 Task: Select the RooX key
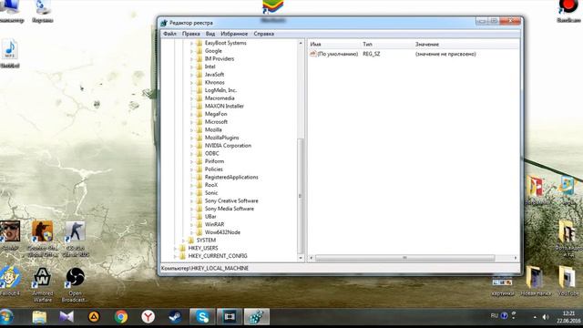tap(211, 185)
